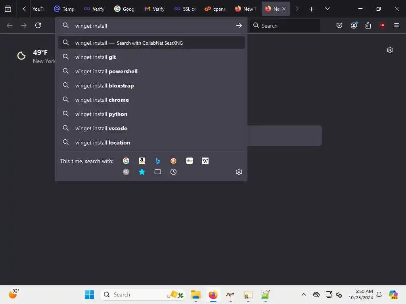Screen dimensions: 406x304
Task: Choose suggestion winget install powershell
Action: pos(151,71)
